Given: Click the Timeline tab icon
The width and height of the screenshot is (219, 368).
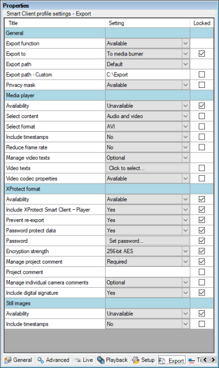Looking at the screenshot, I should (x=192, y=360).
